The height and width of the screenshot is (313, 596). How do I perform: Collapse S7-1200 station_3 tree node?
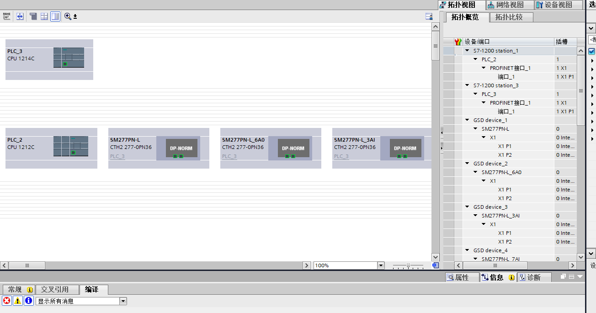click(468, 85)
